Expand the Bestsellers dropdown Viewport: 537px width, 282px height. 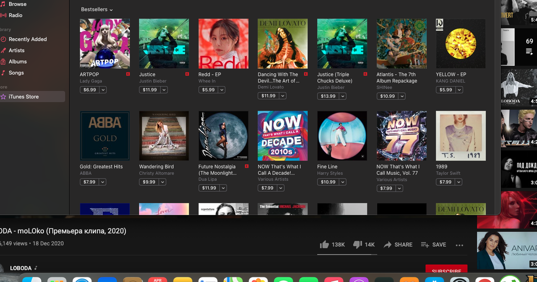[x=97, y=9]
